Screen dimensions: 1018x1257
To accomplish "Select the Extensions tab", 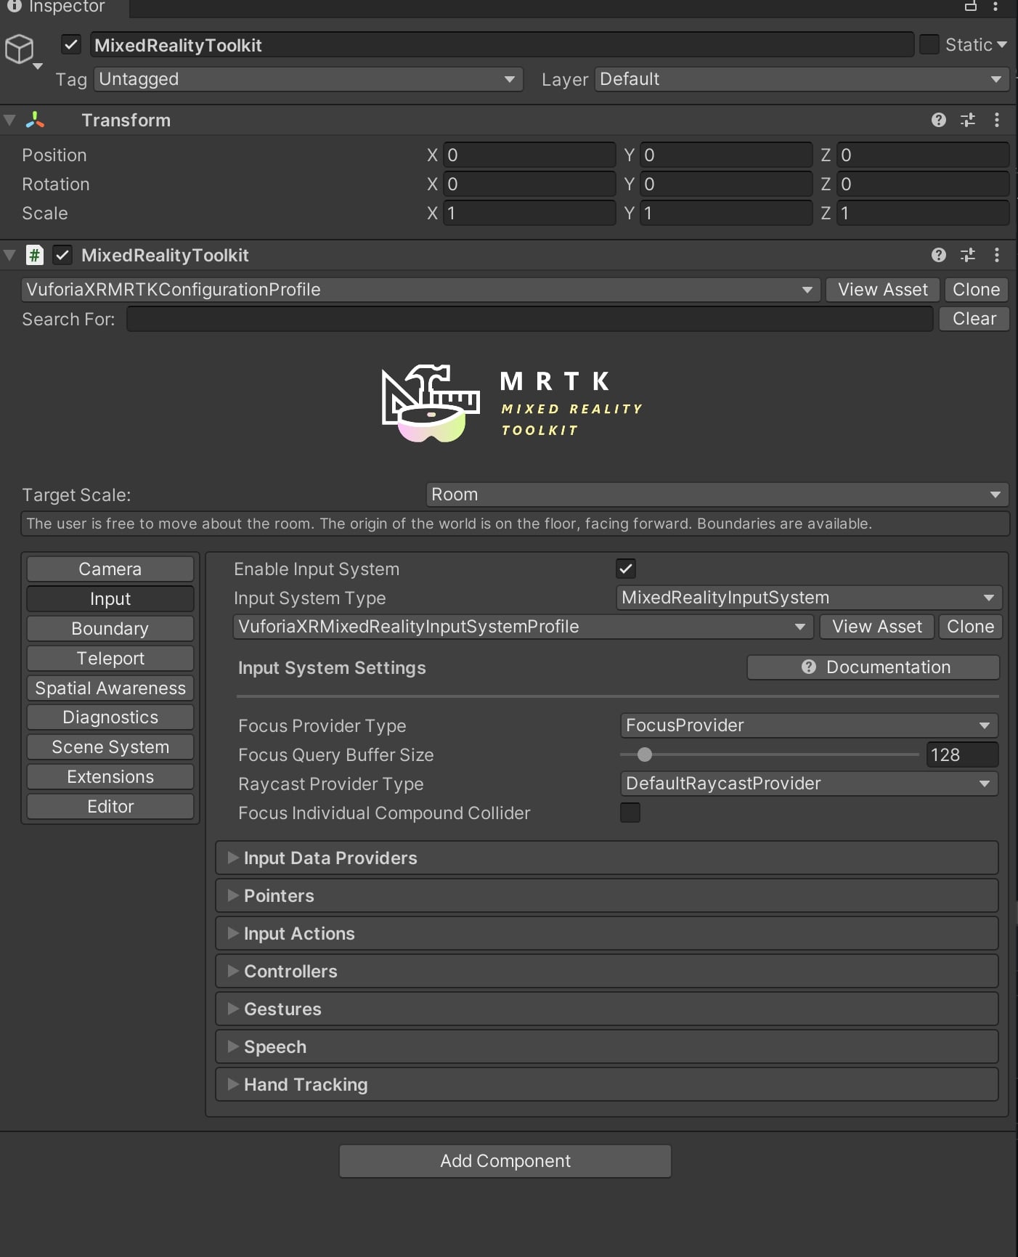I will 110,776.
